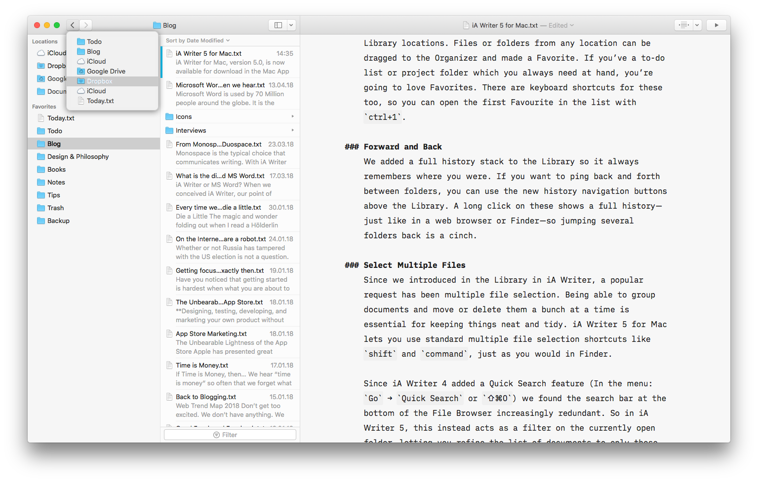This screenshot has width=758, height=482.
Task: Open Every time we...die a little.txt
Action: tap(230, 216)
